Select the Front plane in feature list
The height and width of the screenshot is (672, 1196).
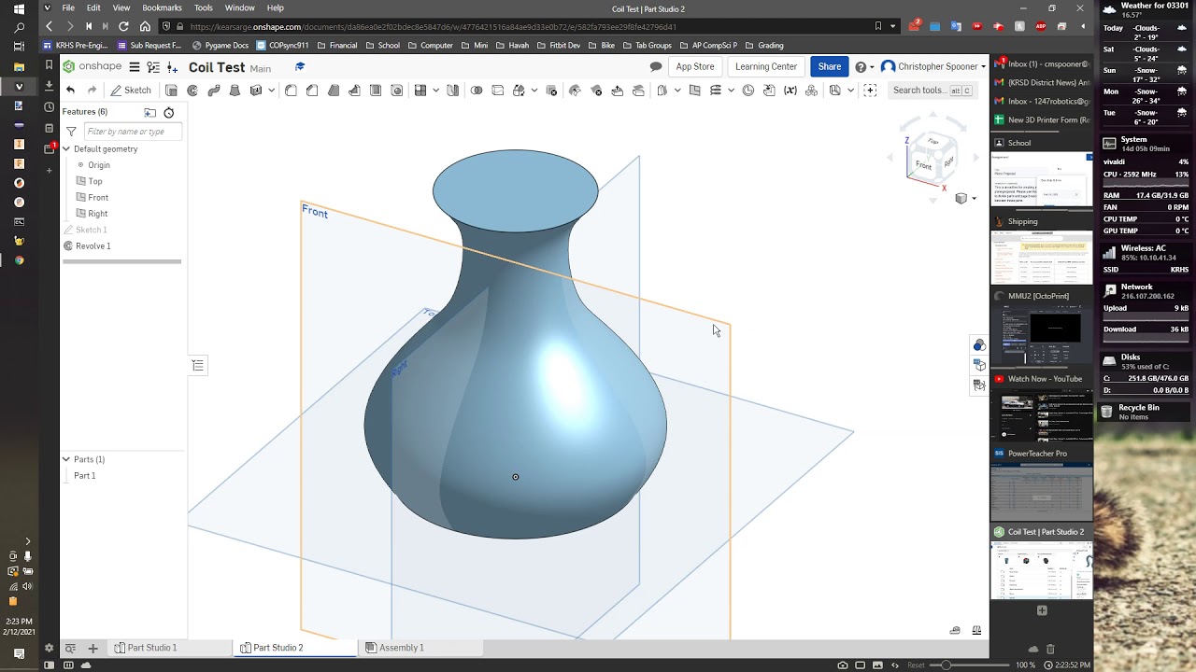pos(98,198)
